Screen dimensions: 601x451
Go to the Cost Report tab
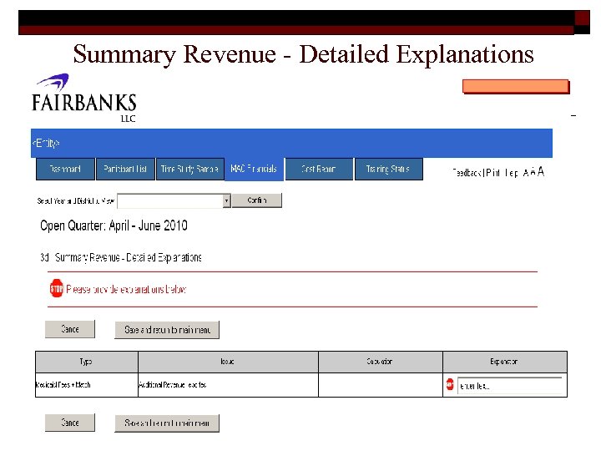(x=319, y=169)
